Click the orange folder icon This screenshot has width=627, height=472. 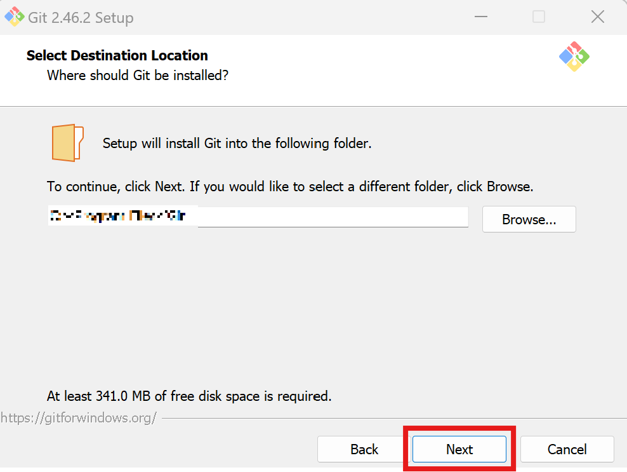67,142
